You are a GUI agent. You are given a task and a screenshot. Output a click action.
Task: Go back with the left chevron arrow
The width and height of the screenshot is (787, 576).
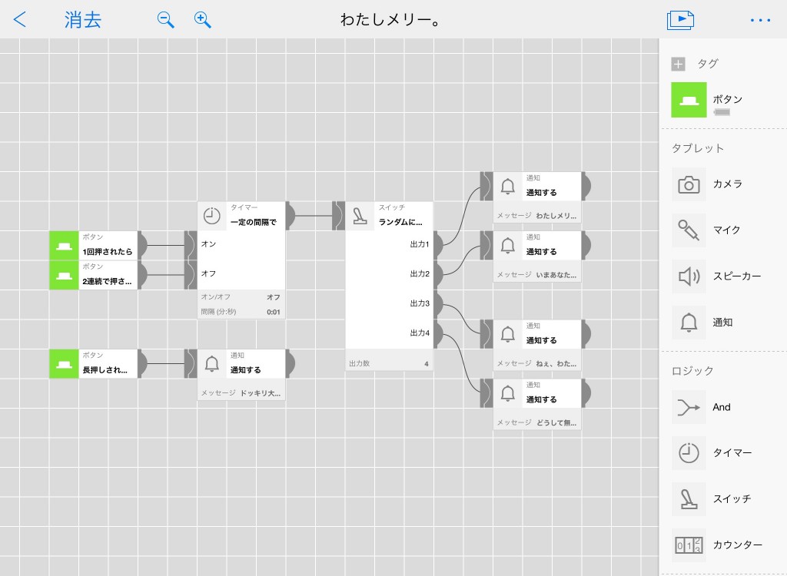(x=20, y=19)
